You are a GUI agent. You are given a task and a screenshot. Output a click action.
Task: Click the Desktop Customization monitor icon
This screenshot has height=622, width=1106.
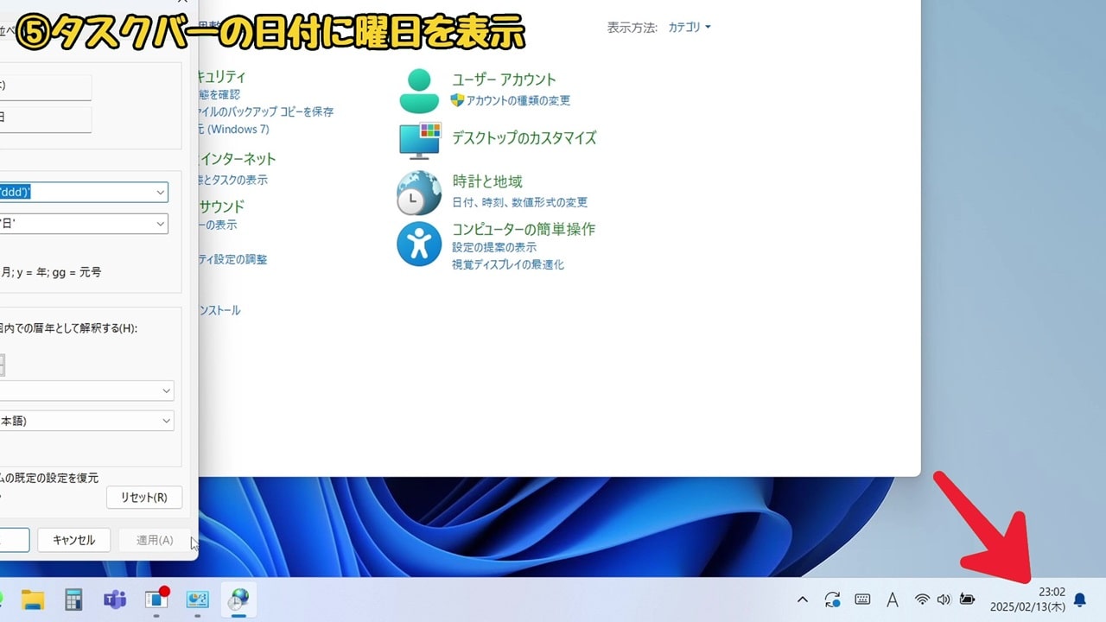point(420,140)
